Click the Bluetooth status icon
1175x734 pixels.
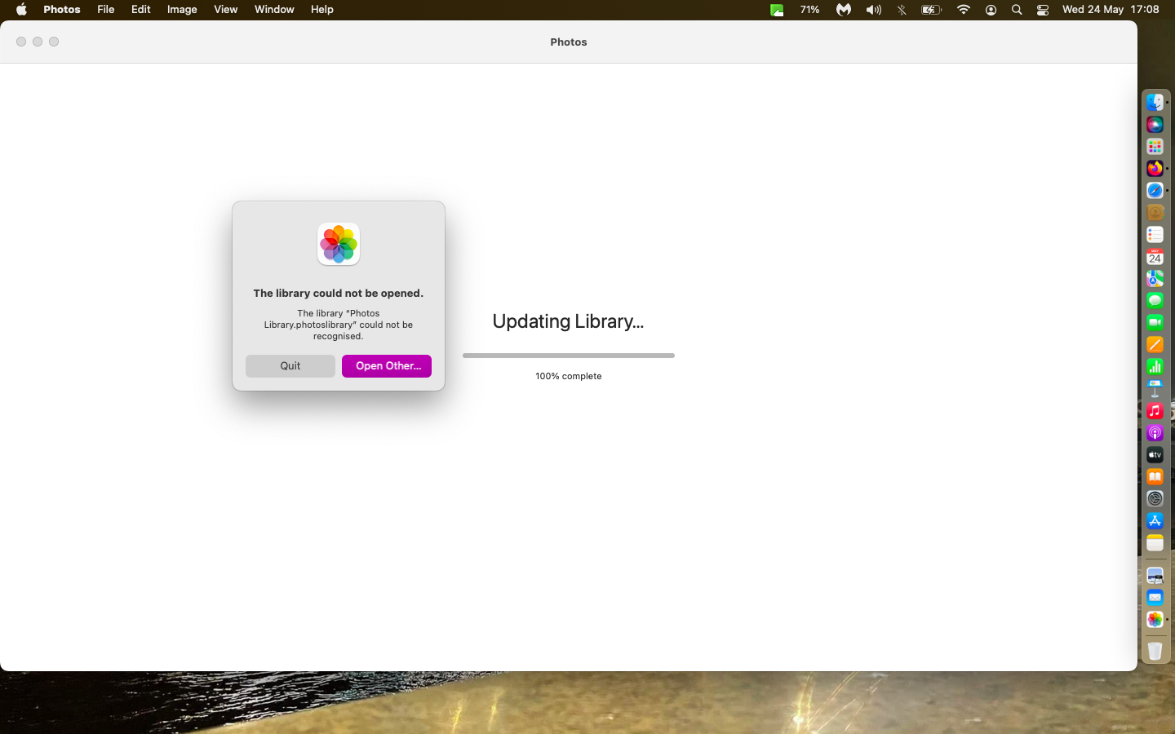pos(902,10)
